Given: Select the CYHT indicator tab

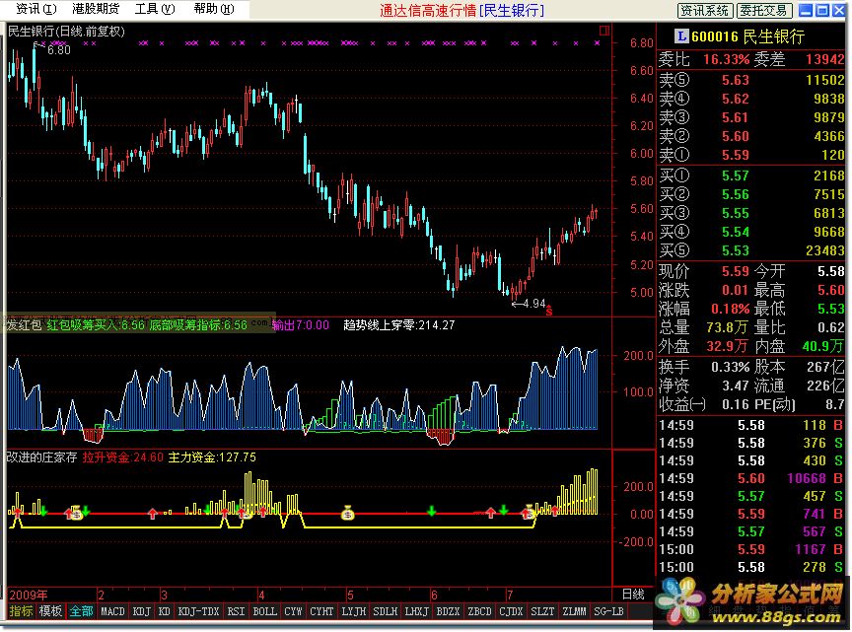Looking at the screenshot, I should 321,611.
